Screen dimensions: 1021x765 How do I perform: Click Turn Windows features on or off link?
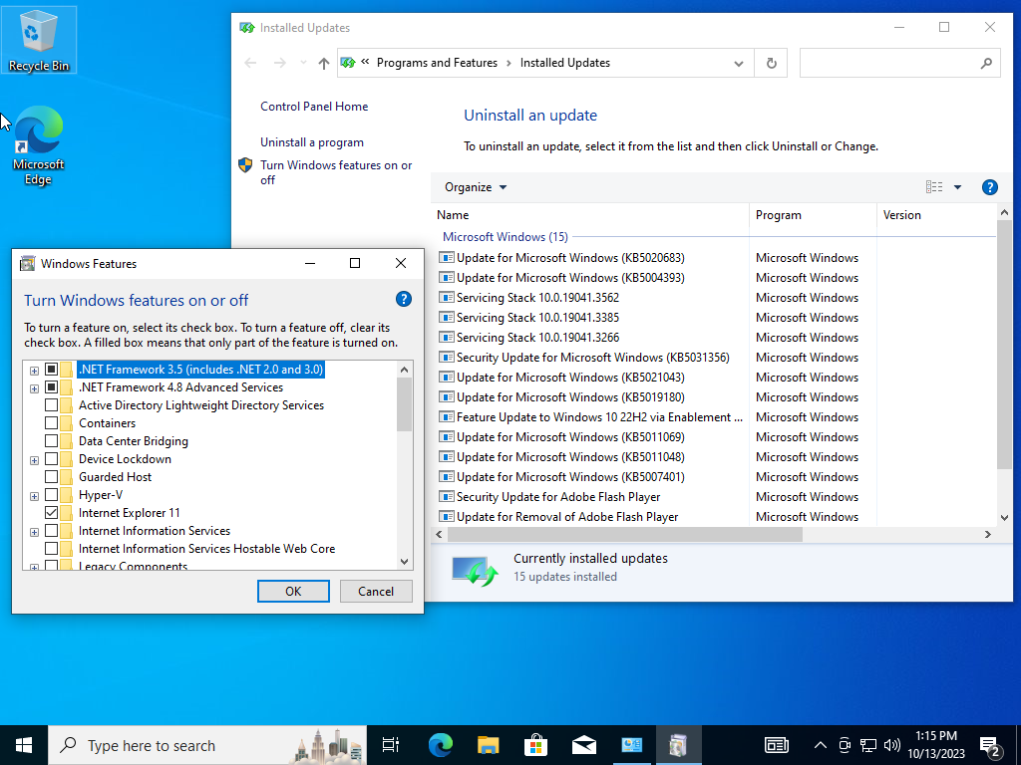[x=336, y=172]
